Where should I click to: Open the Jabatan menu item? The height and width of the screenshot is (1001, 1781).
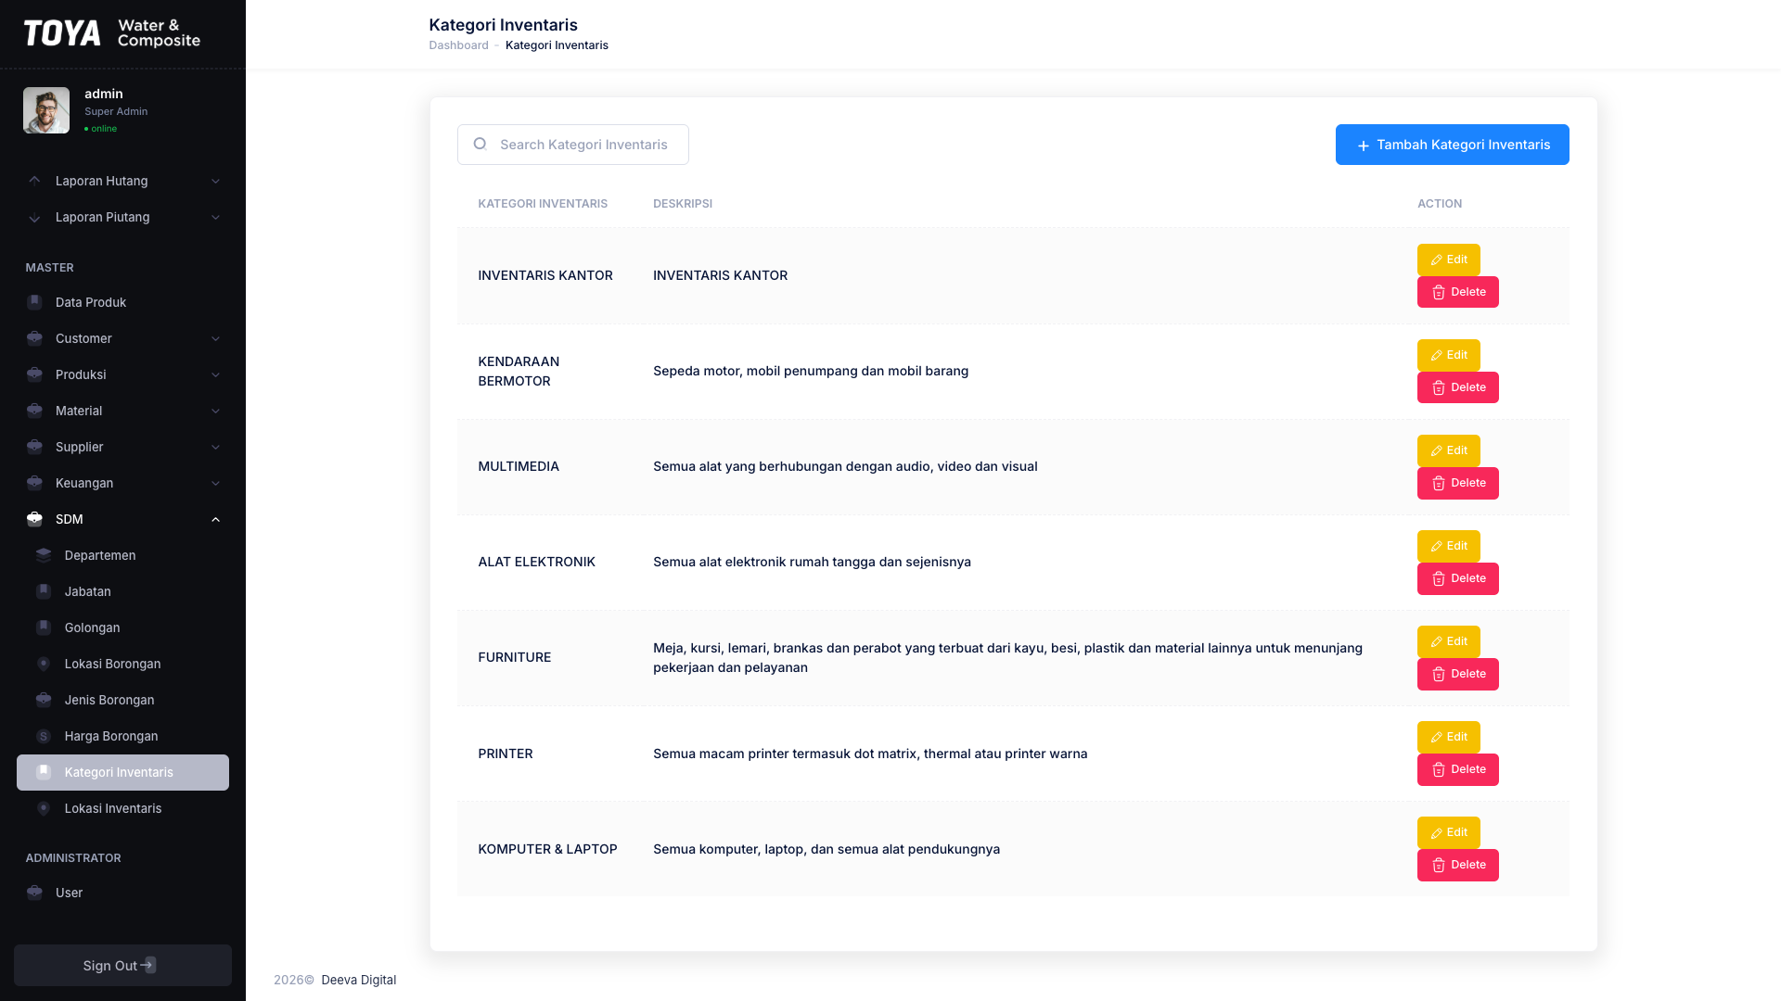click(x=122, y=591)
